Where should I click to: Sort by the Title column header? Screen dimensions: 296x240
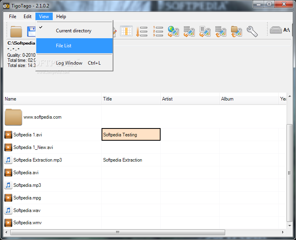pos(131,99)
